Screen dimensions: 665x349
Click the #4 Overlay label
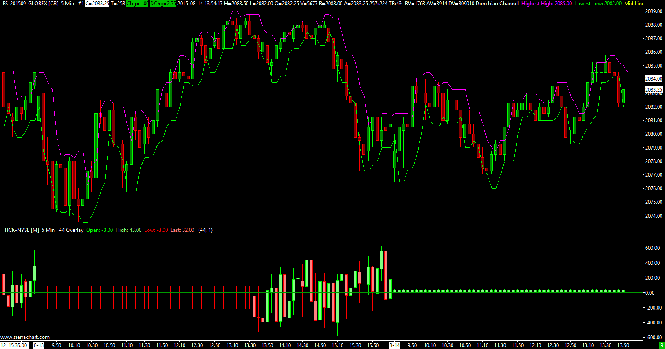tap(71, 230)
